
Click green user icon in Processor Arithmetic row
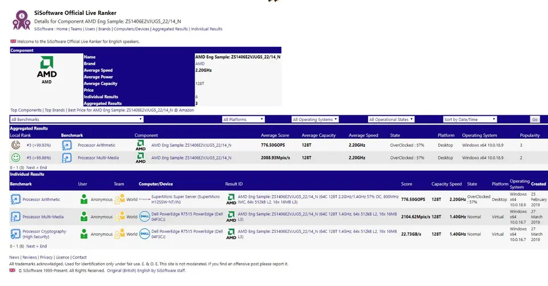tap(84, 199)
